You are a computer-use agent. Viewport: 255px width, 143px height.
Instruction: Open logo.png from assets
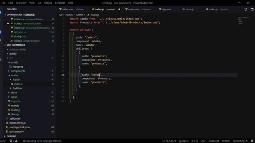click(18, 67)
